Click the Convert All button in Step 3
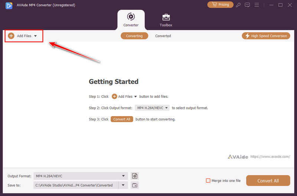The height and width of the screenshot is (196, 297). click(x=122, y=119)
